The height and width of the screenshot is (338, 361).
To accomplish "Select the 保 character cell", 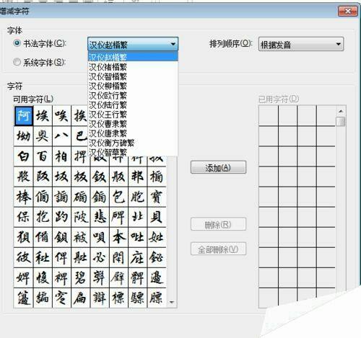I will pyautogui.click(x=24, y=217).
